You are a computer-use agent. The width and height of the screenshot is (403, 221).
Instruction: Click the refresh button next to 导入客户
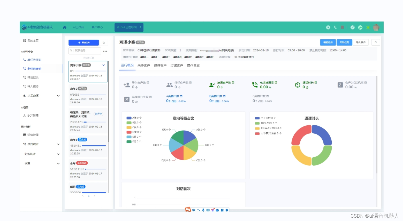pos(376,42)
